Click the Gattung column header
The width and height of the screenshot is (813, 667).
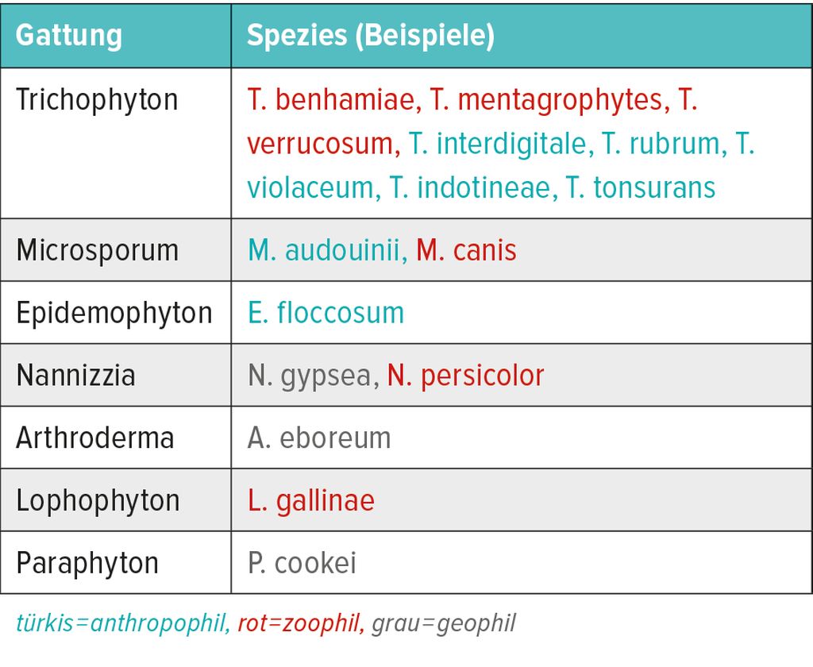coord(69,36)
